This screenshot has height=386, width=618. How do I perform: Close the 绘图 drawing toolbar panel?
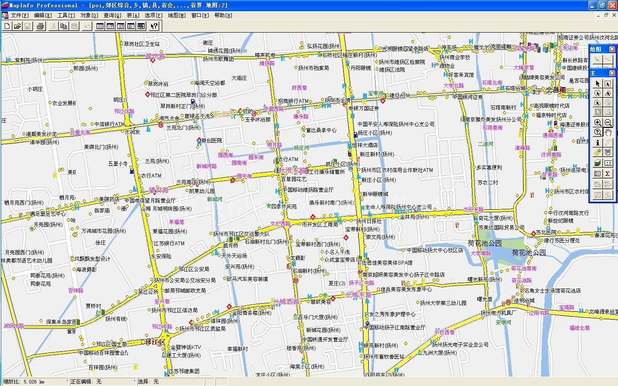pos(612,49)
